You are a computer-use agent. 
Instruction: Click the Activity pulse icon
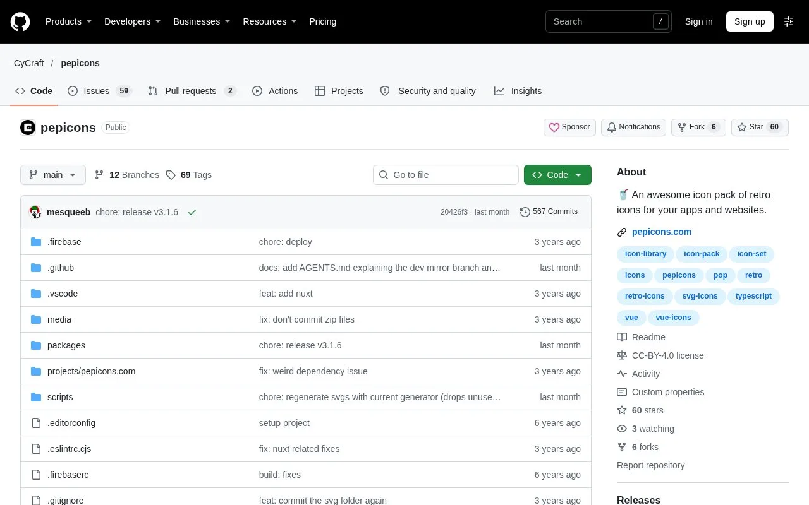[x=622, y=374]
